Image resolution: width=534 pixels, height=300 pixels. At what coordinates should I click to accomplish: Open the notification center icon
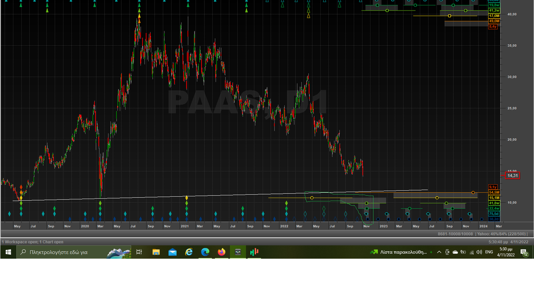point(525,252)
